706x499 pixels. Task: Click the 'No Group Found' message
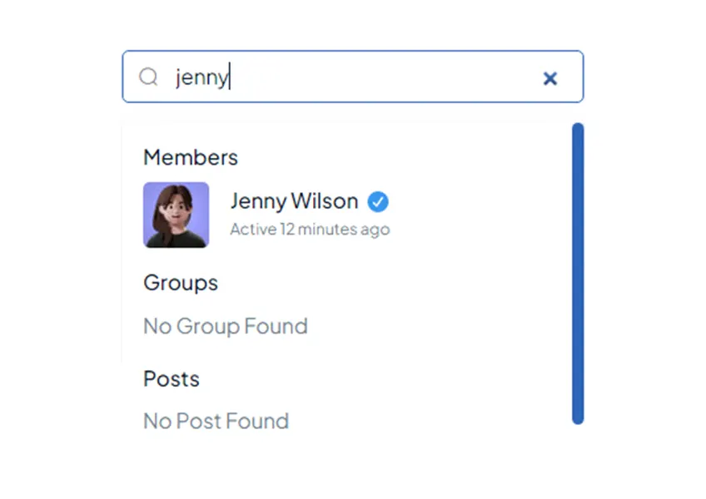pos(225,326)
